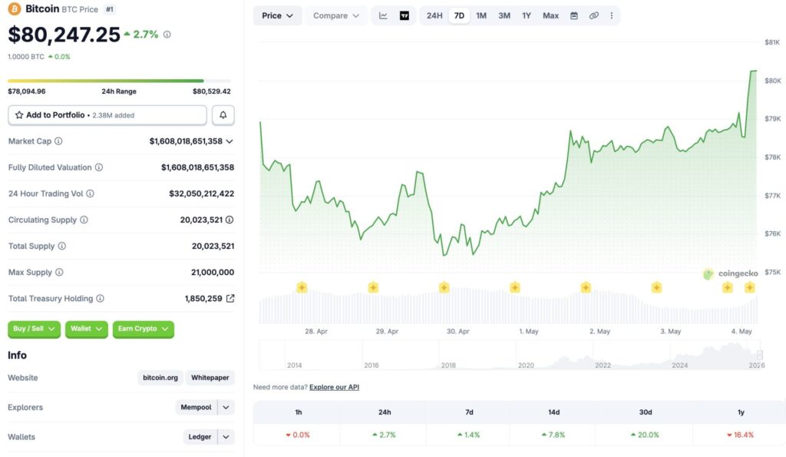Screen dimensions: 786x457
Task: Open chart more options menu
Action: click(612, 15)
